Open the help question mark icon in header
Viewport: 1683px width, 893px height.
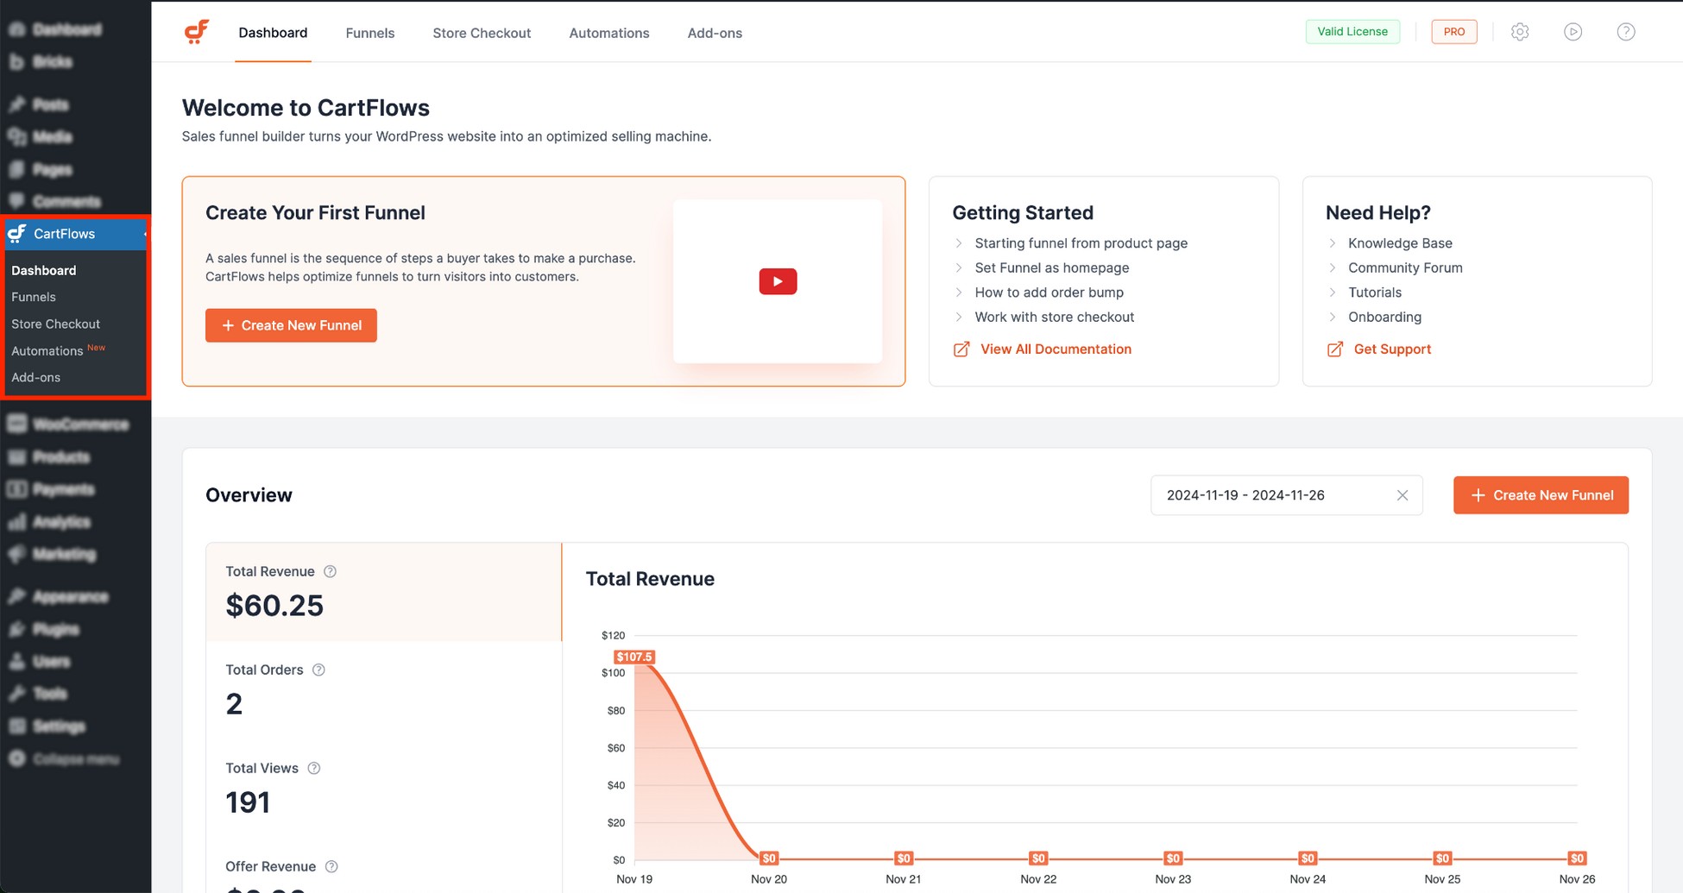(1626, 32)
